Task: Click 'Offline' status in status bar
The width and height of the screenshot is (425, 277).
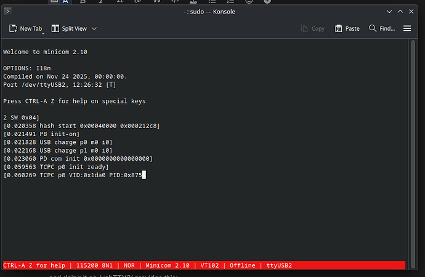Action: point(242,265)
